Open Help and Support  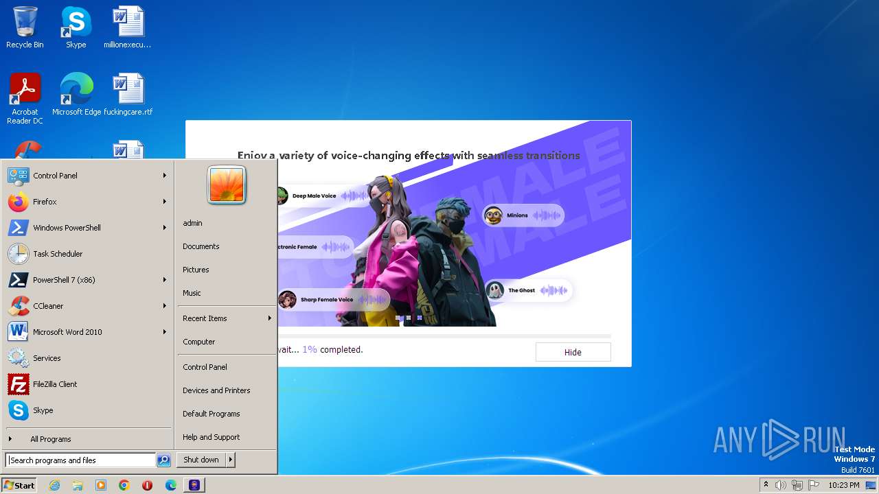point(227,437)
